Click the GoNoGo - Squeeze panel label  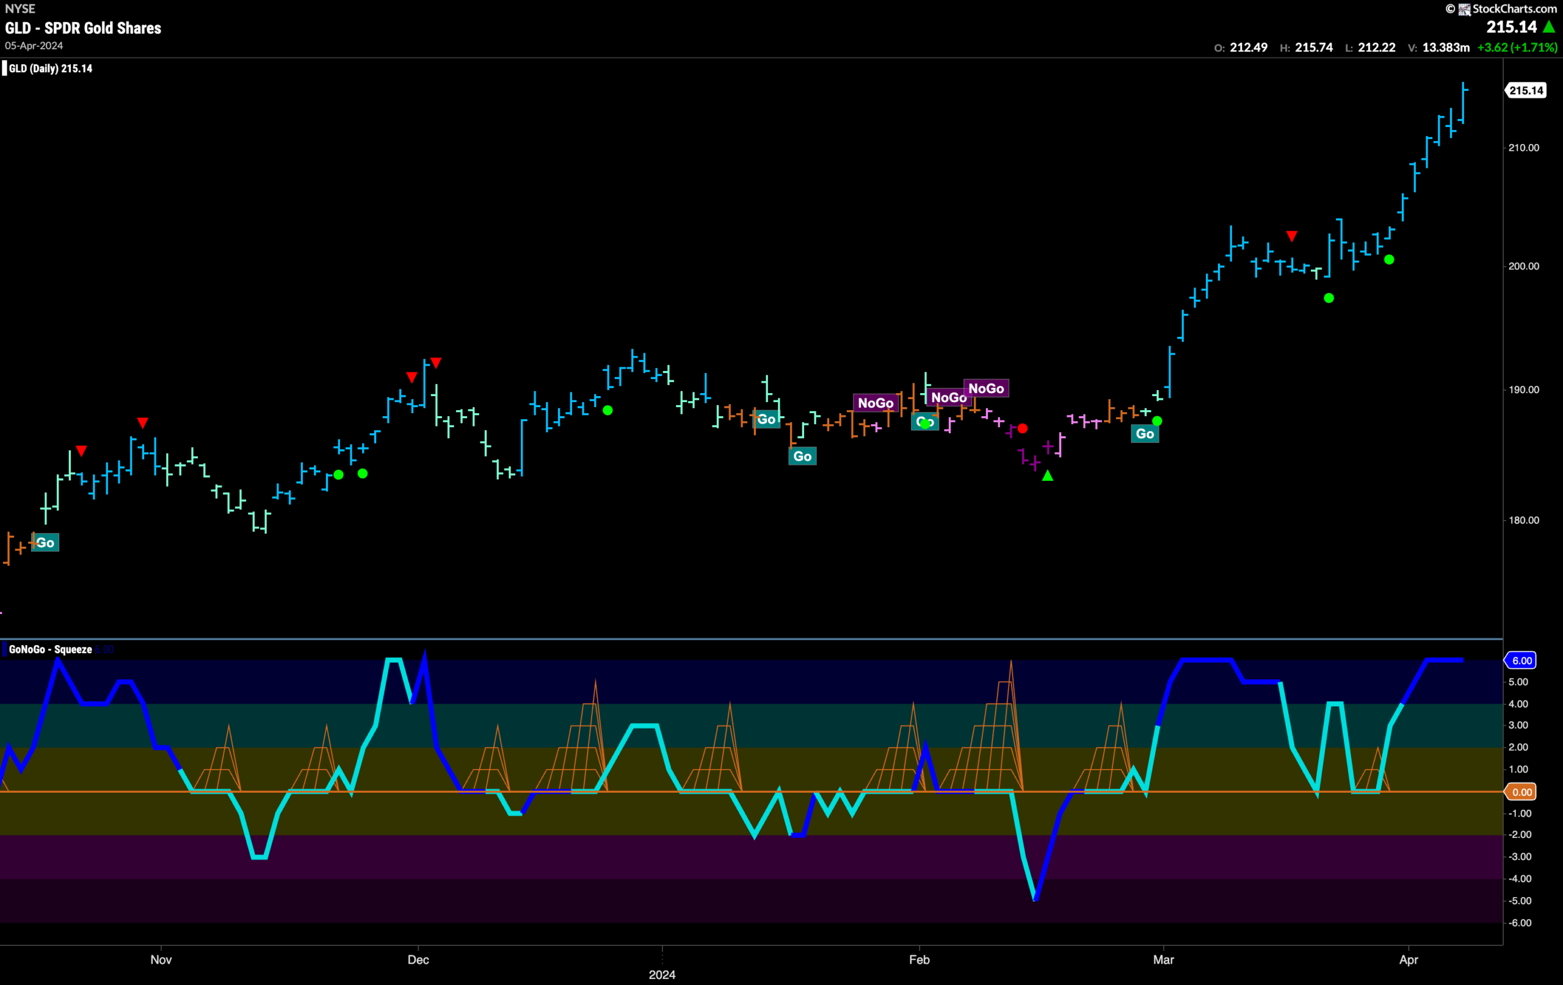click(50, 649)
